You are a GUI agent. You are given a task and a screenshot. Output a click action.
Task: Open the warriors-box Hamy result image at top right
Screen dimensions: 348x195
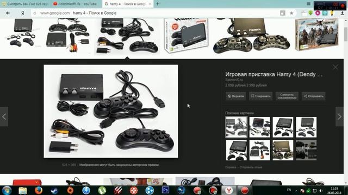pos(317,35)
